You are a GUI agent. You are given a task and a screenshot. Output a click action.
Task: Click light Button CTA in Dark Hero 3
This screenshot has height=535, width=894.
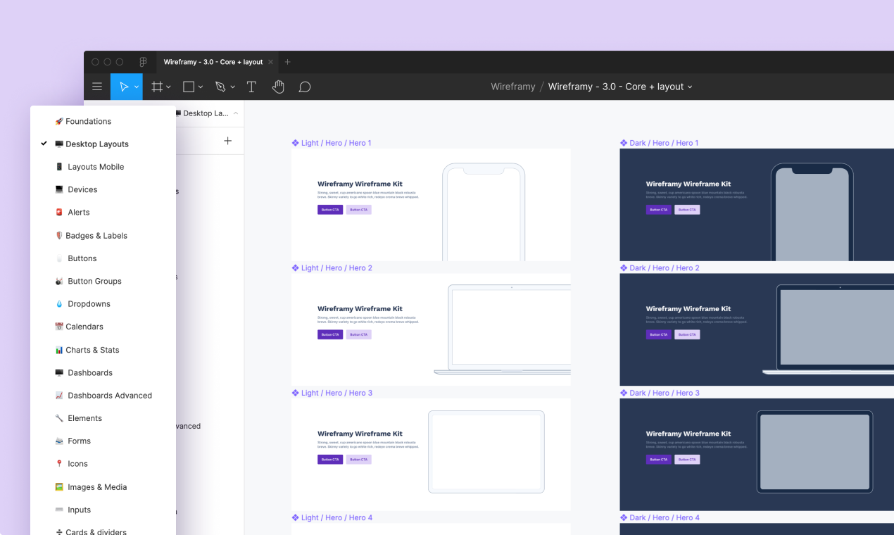click(687, 460)
